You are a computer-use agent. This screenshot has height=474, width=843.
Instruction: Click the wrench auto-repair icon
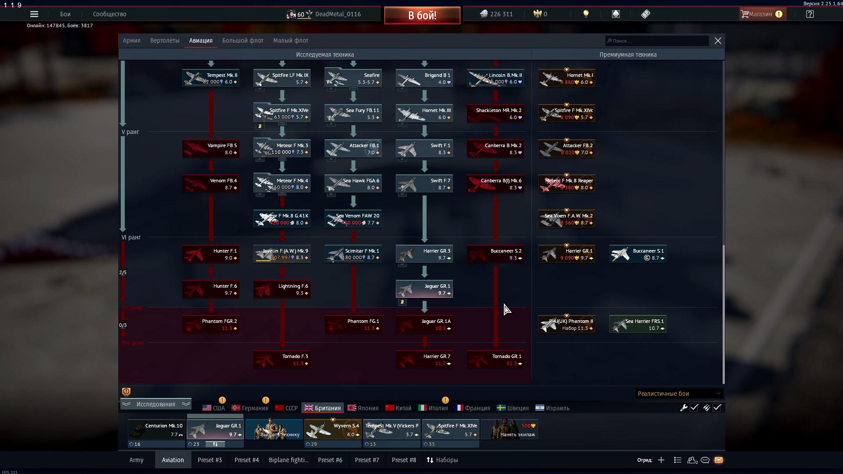click(x=684, y=408)
